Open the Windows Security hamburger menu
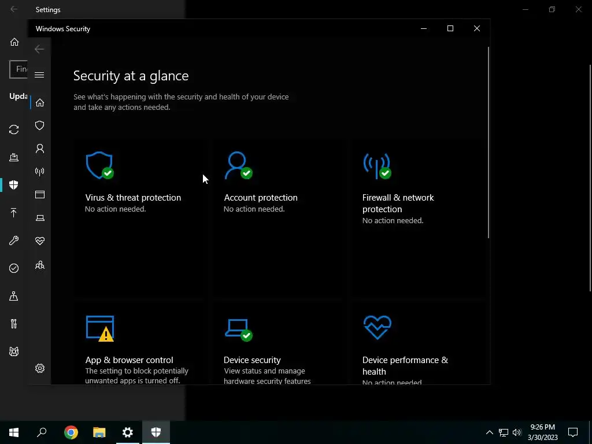The image size is (592, 444). coord(39,75)
